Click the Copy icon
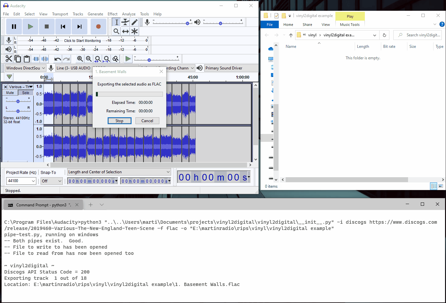The width and height of the screenshot is (446, 303). (18, 59)
